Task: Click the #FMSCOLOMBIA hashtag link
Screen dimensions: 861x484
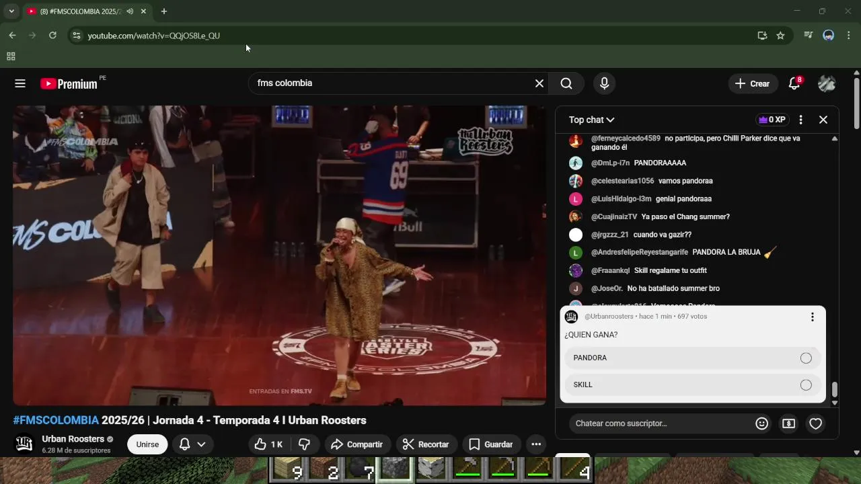Action: (56, 420)
